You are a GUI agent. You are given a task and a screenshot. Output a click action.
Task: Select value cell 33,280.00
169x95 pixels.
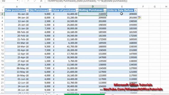click(x=65, y=18)
